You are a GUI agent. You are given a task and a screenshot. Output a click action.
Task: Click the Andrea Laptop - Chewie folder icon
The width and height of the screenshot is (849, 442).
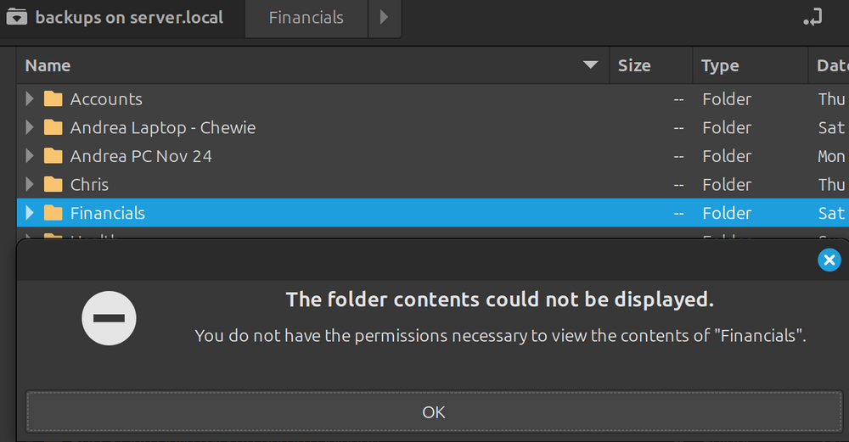(53, 127)
